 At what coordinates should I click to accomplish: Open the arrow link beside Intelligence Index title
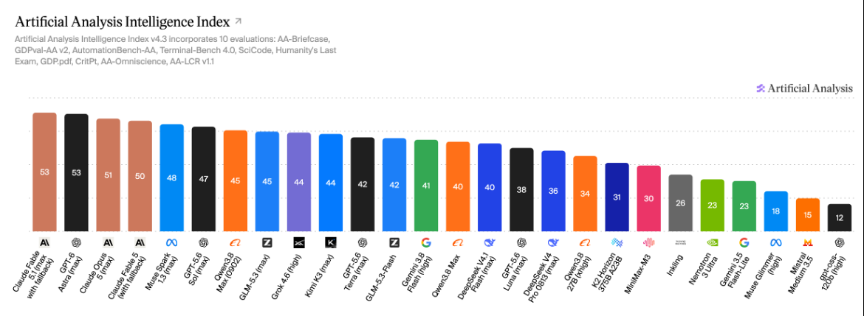click(x=238, y=21)
